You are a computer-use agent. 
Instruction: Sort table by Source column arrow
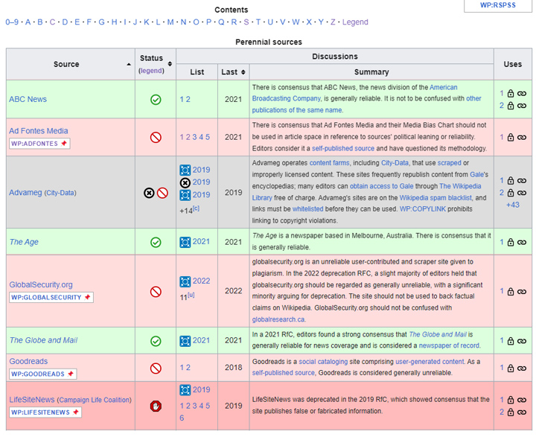129,64
